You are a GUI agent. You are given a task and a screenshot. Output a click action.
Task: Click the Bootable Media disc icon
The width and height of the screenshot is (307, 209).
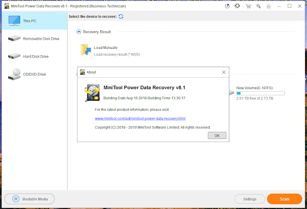coord(16,199)
